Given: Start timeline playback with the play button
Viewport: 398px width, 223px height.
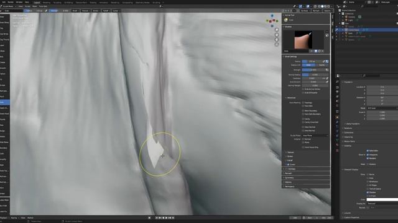Looking at the screenshot, I should click(x=167, y=217).
